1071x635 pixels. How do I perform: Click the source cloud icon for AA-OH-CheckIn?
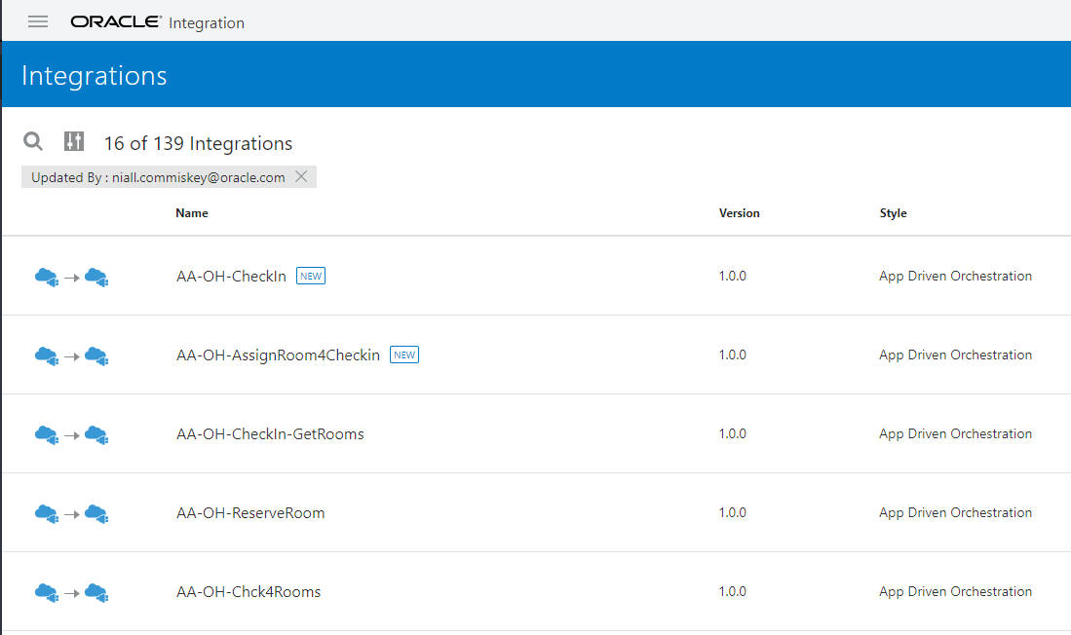(46, 277)
